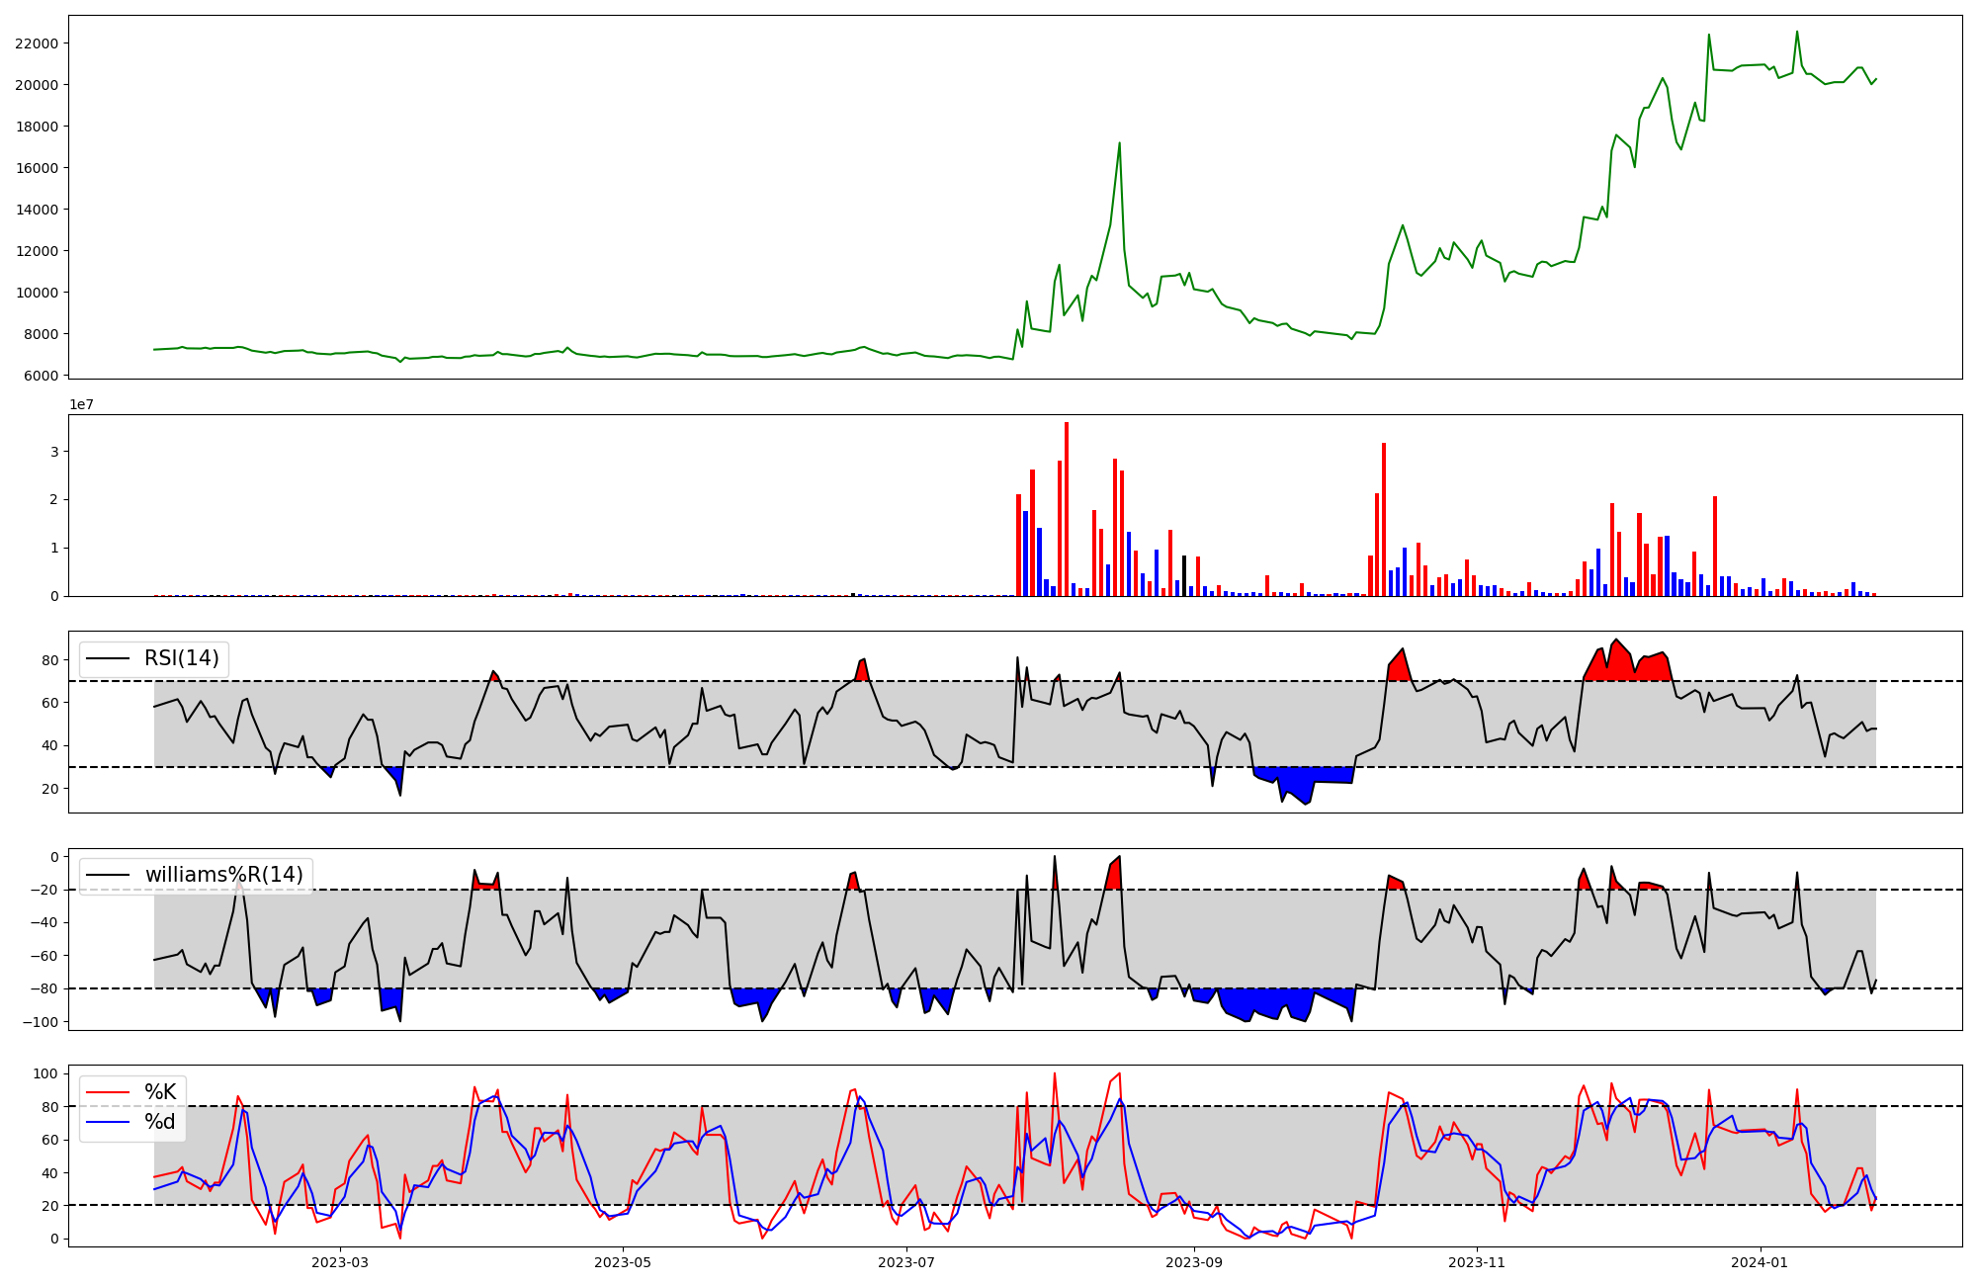
Task: Click the -100 tick on Williams axis
Action: point(40,1022)
